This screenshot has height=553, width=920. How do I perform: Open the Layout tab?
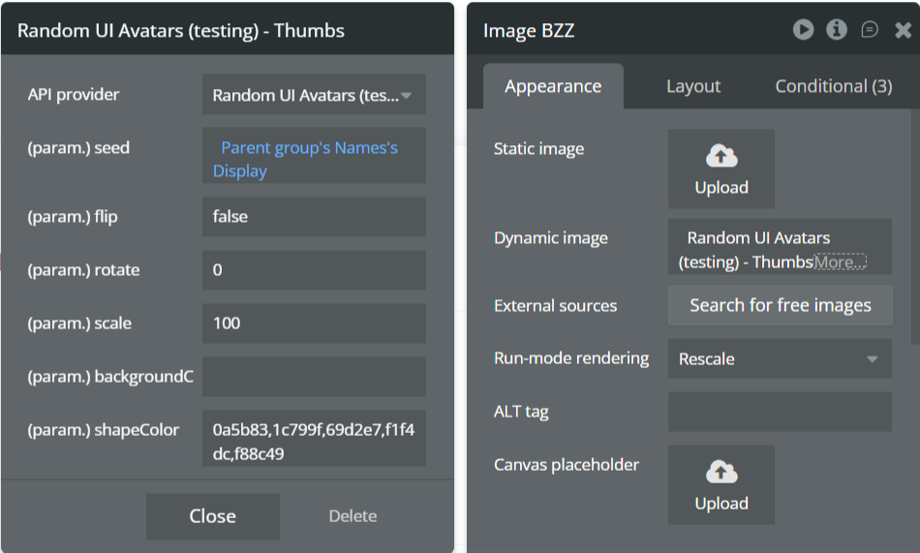pos(693,86)
